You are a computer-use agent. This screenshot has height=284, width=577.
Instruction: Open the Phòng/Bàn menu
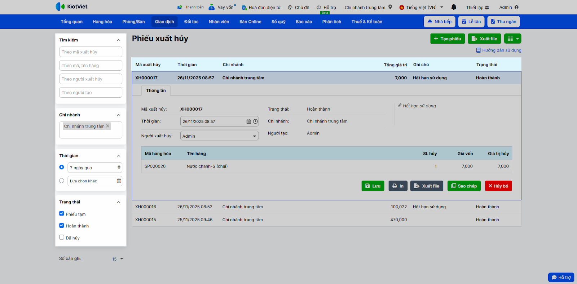click(133, 22)
